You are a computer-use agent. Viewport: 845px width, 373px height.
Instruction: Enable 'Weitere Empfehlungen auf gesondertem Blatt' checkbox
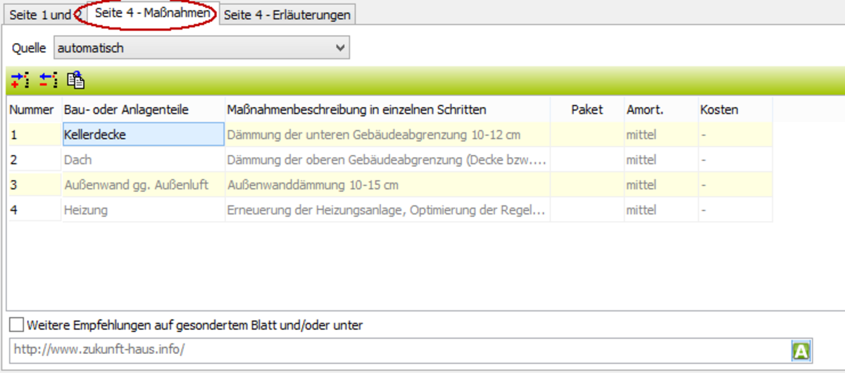coord(16,325)
